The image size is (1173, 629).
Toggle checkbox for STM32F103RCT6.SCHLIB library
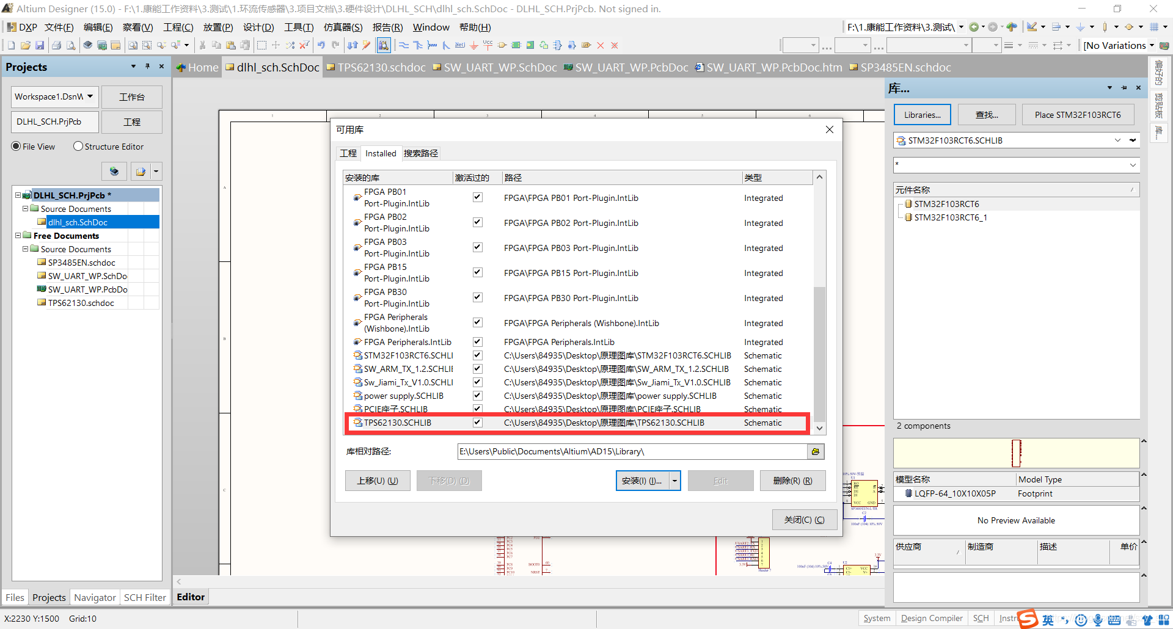pos(478,355)
